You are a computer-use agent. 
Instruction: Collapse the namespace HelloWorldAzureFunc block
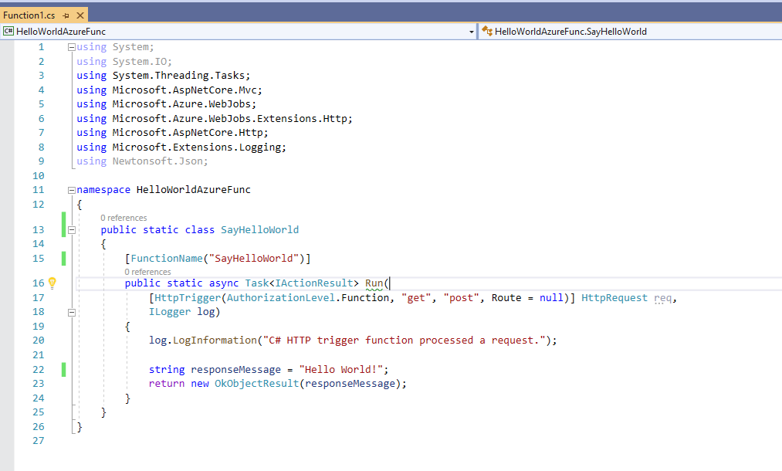pyautogui.click(x=71, y=190)
